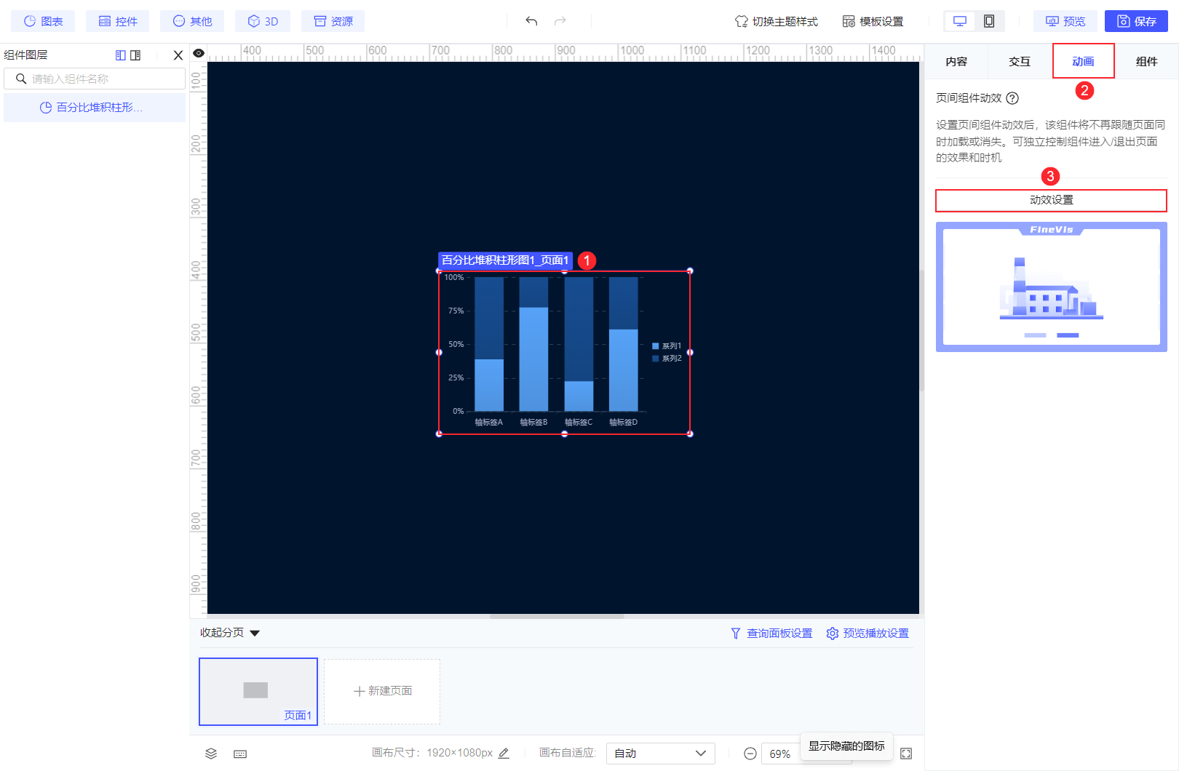Click the canvas horizontal scrollbar

557,616
